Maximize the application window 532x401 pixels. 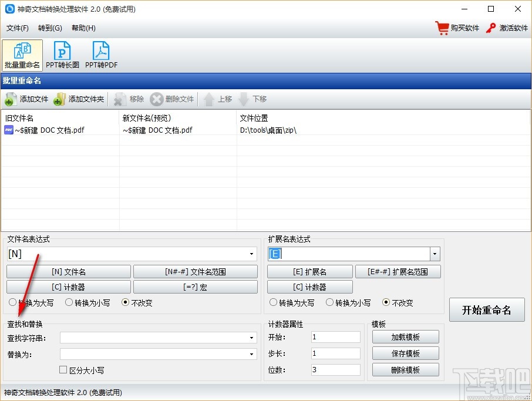tap(491, 9)
